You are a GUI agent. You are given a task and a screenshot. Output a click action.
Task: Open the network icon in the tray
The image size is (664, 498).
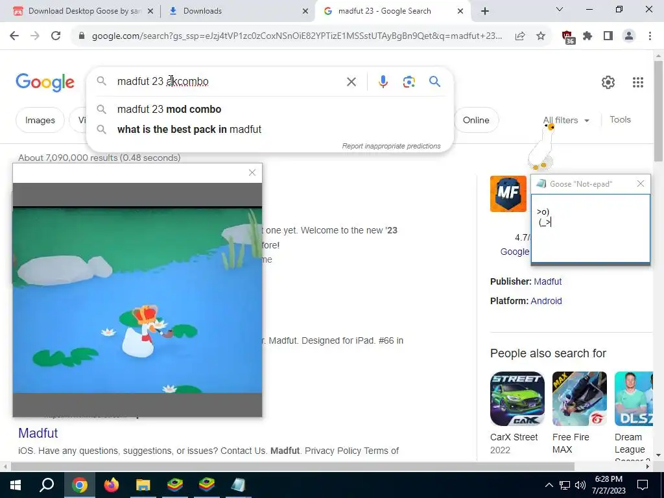565,485
